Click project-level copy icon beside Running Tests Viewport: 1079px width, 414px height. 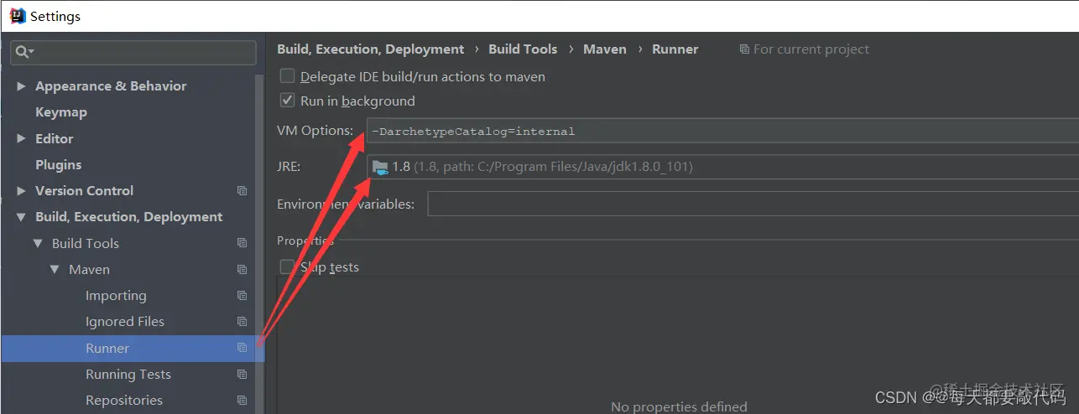(x=242, y=375)
